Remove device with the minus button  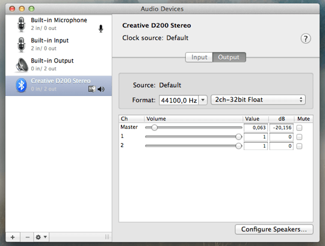[27, 237]
